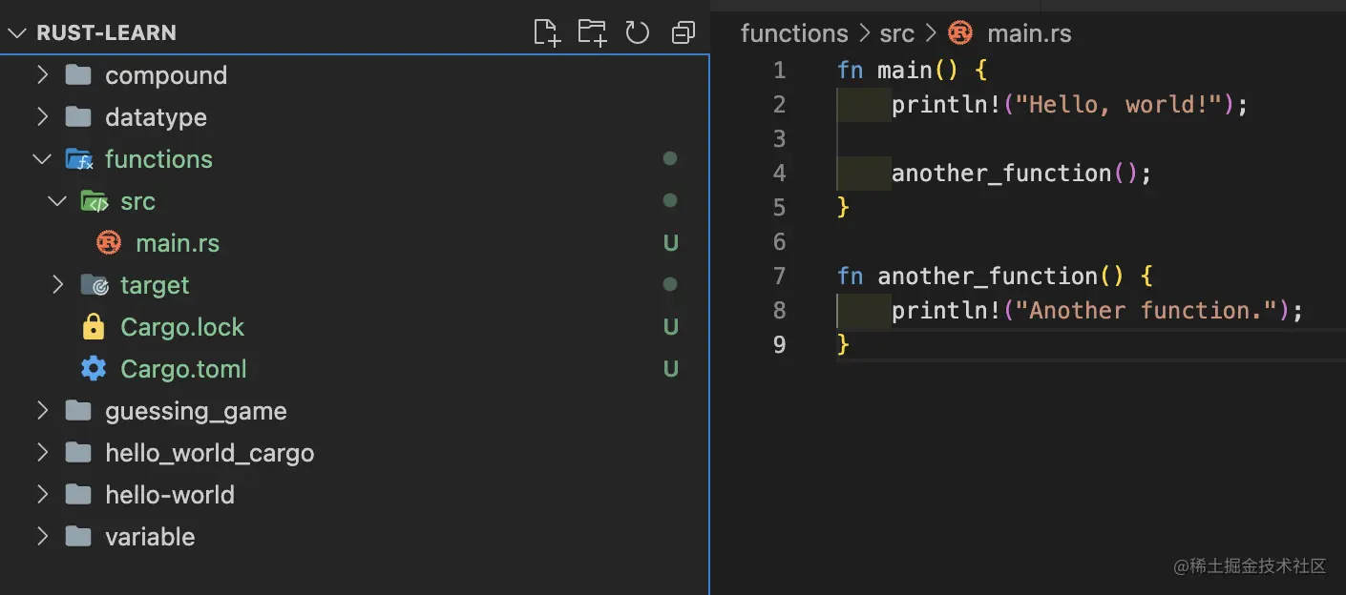Click the functions folder fx icon
The height and width of the screenshot is (595, 1346).
point(79,159)
